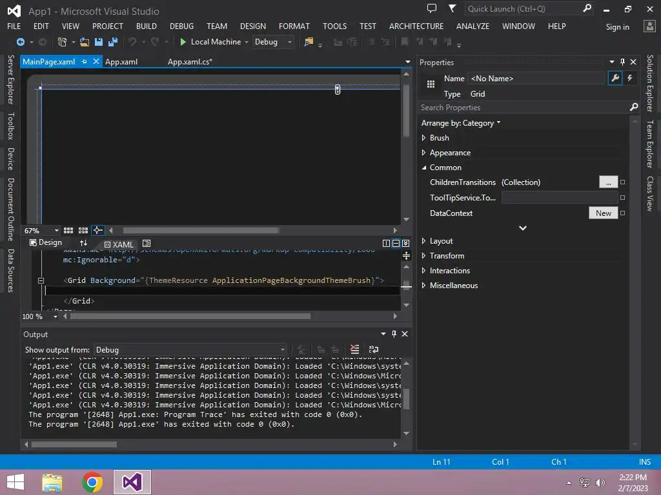Viewport: 661px width, 495px height.
Task: Show element properties via wrench icon
Action: pos(615,78)
